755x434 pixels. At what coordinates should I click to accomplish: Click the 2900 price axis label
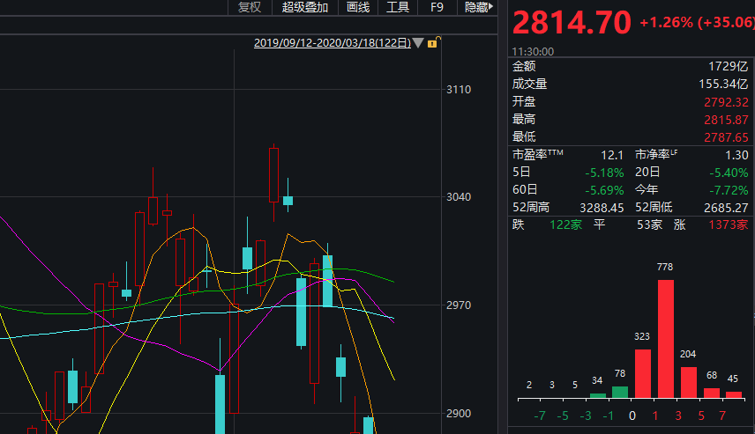pyautogui.click(x=459, y=414)
